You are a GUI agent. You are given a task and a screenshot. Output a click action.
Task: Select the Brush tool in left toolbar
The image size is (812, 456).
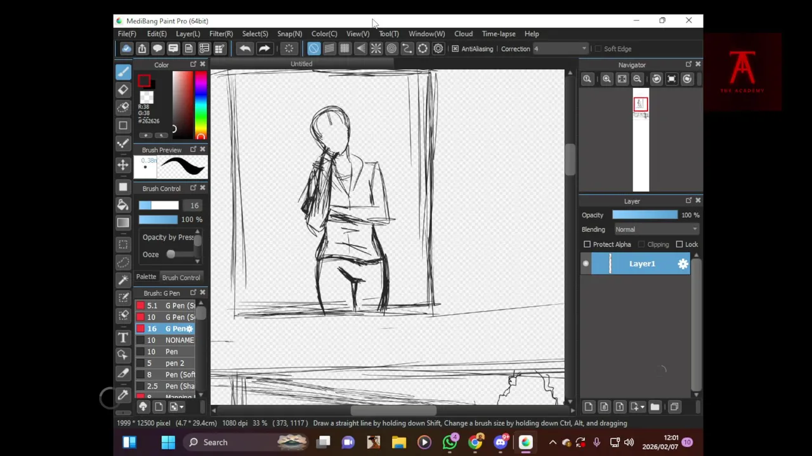123,72
